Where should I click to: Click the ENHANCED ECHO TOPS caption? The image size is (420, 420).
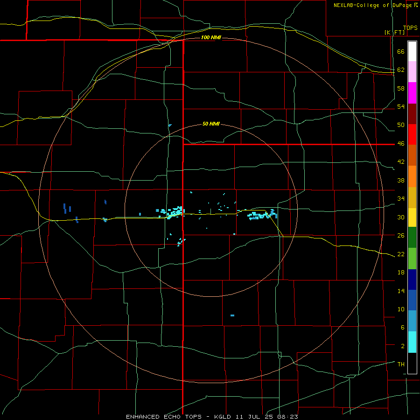pos(164,417)
